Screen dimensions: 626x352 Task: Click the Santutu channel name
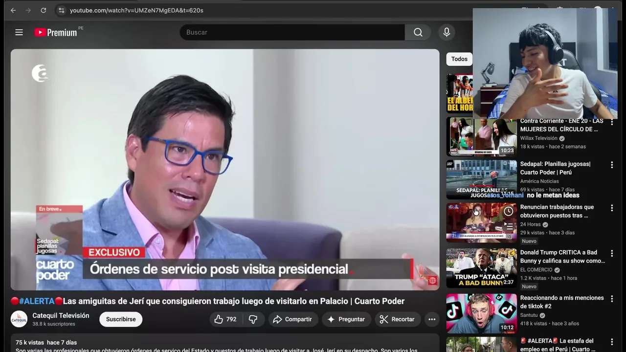coord(529,315)
